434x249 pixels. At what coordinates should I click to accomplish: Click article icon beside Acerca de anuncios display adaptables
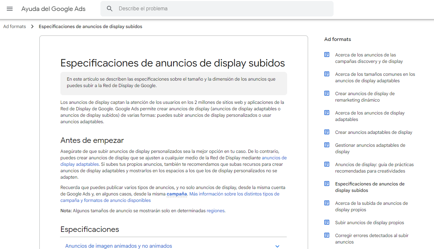pos(327,113)
